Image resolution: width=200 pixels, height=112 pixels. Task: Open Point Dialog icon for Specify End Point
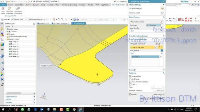point(156,47)
